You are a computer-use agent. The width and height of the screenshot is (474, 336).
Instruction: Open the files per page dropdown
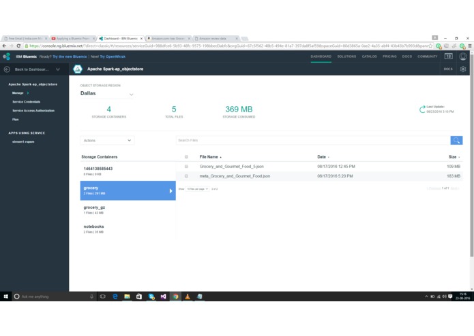pos(197,189)
